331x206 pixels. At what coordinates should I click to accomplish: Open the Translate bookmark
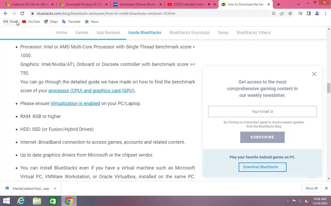click(x=71, y=22)
